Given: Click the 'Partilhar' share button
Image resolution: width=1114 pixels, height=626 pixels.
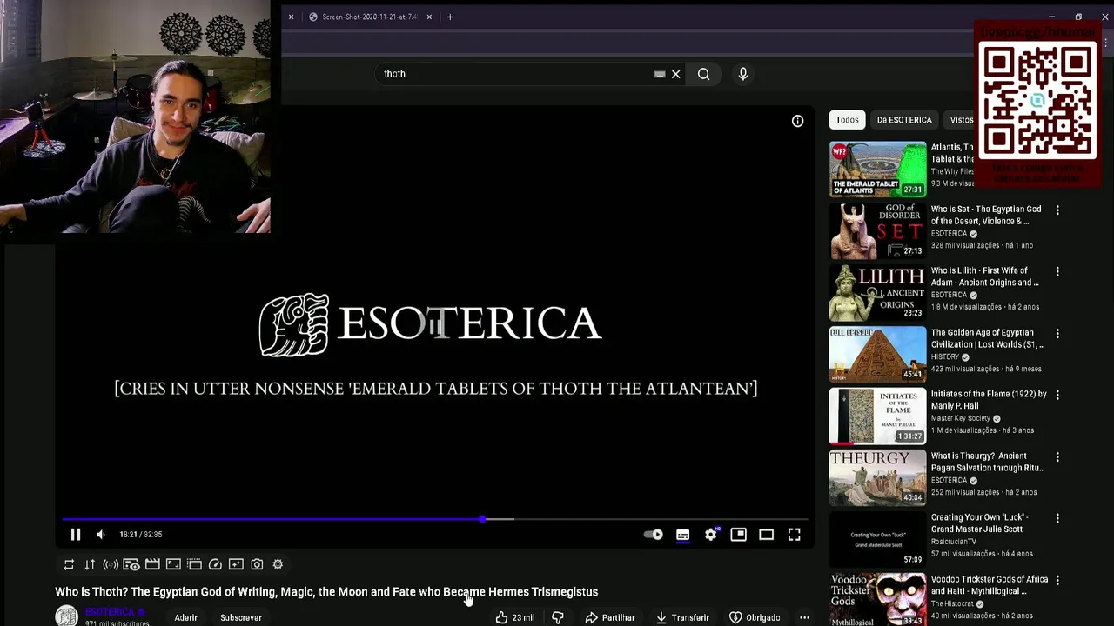Looking at the screenshot, I should 610,617.
